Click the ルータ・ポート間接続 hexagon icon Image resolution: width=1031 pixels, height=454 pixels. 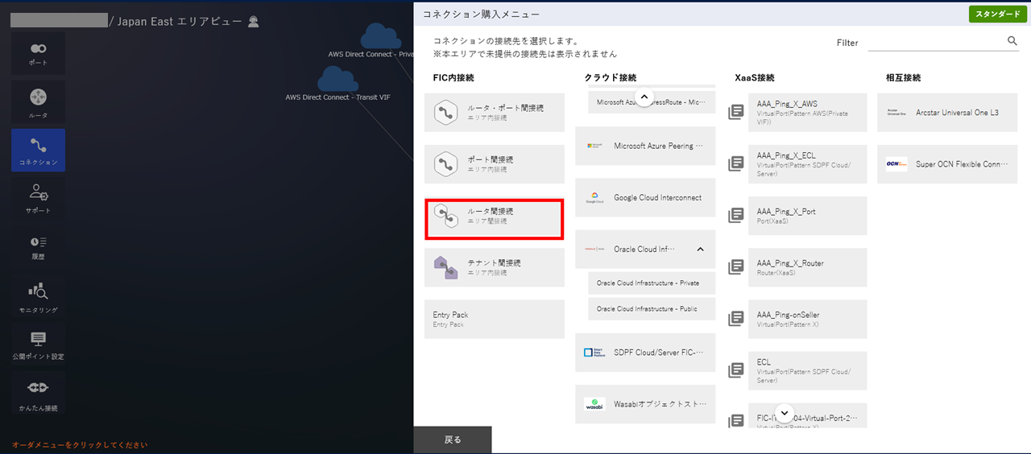pos(445,113)
